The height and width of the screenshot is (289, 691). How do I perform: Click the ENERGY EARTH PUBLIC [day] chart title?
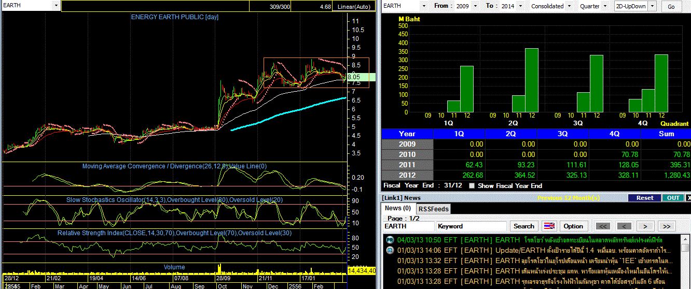175,17
